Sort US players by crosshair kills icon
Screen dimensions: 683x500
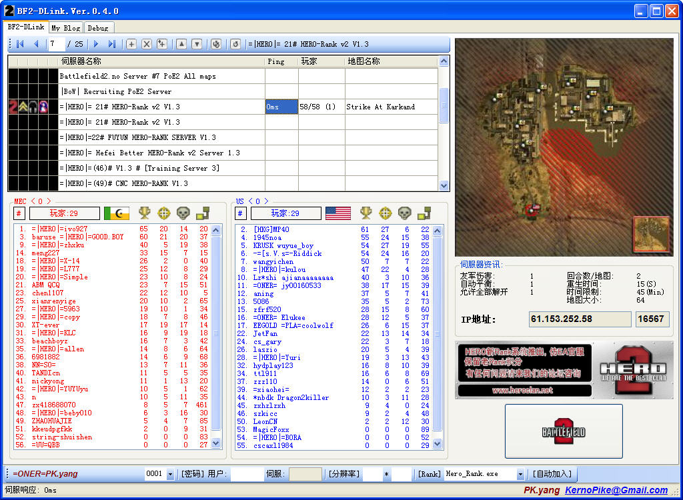click(x=385, y=213)
